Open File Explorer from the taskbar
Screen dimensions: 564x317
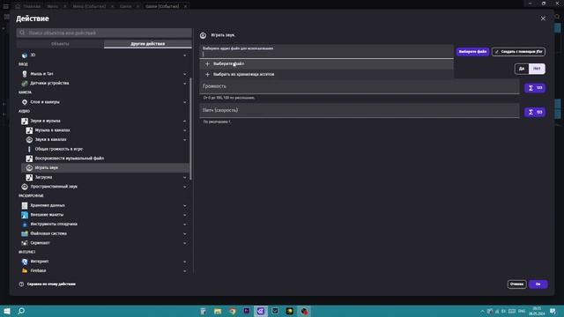(x=218, y=311)
